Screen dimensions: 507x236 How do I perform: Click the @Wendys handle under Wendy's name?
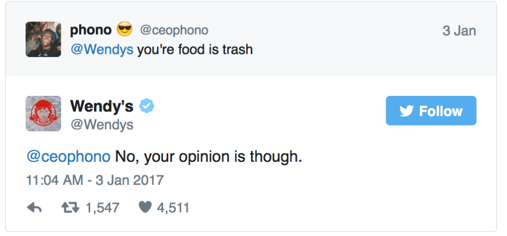click(x=101, y=125)
